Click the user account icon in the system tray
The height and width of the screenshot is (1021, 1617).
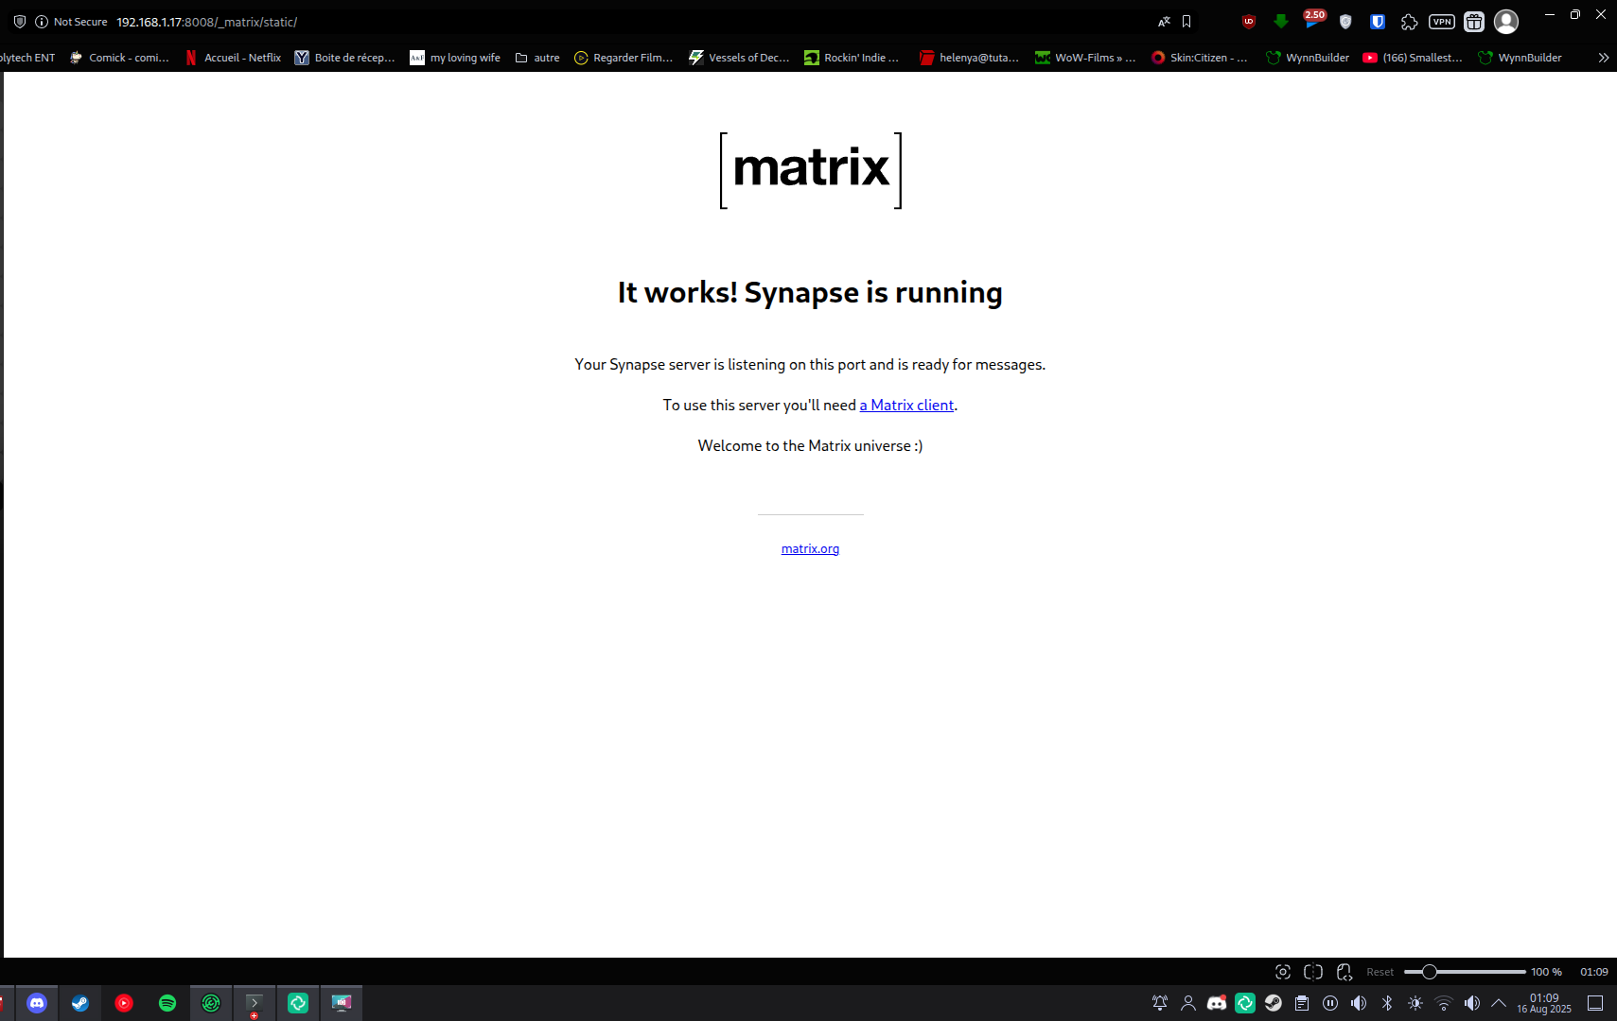1188,1003
